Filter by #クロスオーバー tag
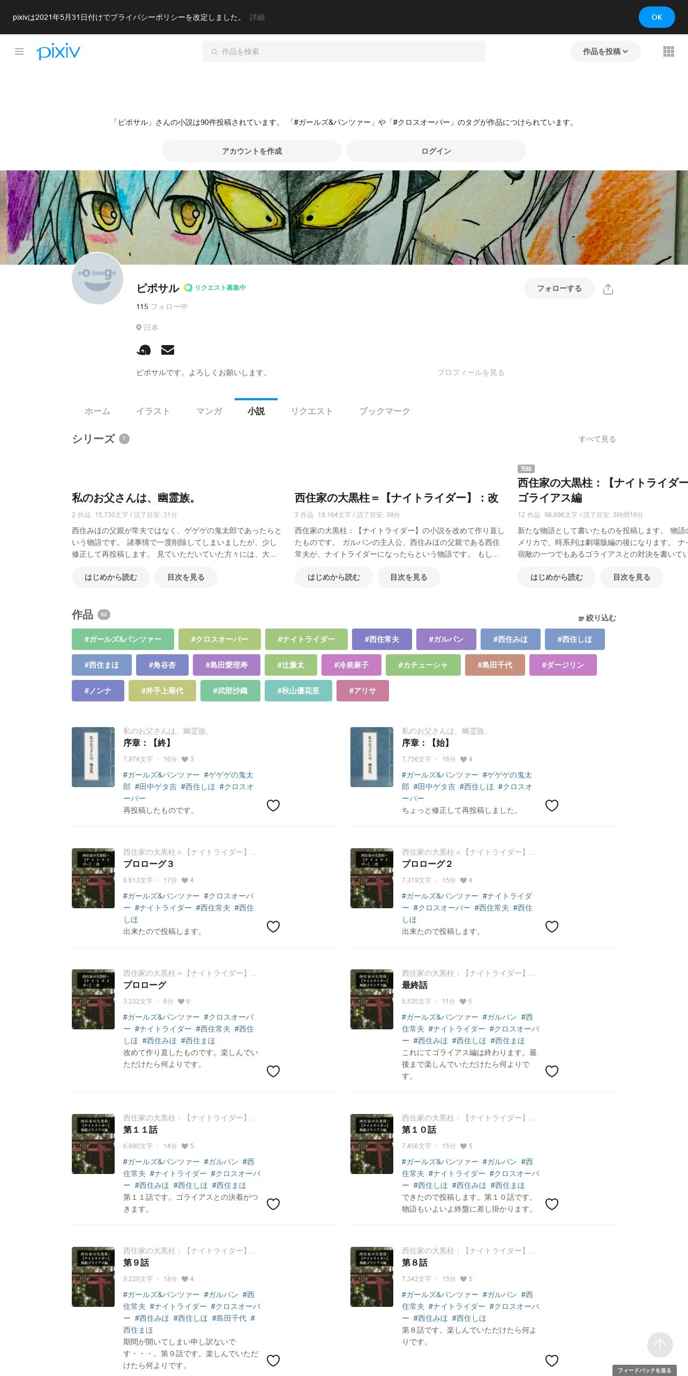Viewport: 688px width, 1376px height. tap(220, 639)
